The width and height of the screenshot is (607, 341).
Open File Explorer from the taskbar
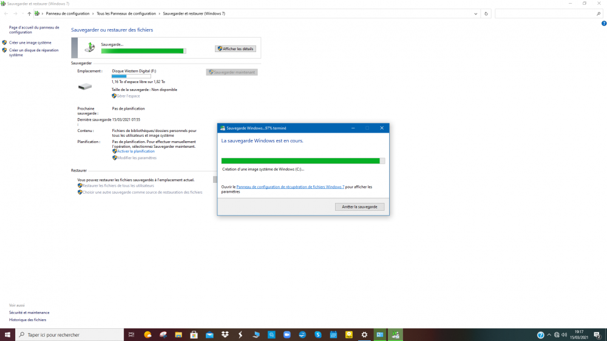[178, 335]
